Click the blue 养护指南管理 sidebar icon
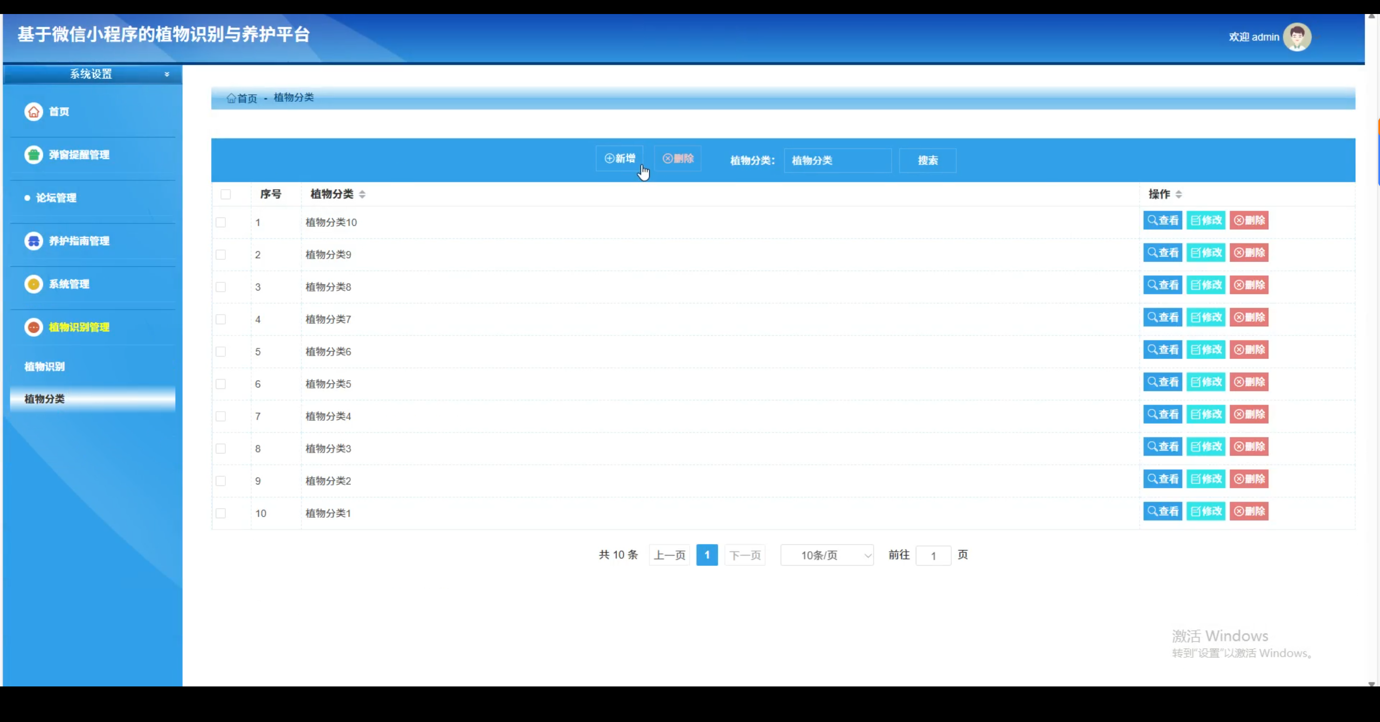 tap(33, 241)
